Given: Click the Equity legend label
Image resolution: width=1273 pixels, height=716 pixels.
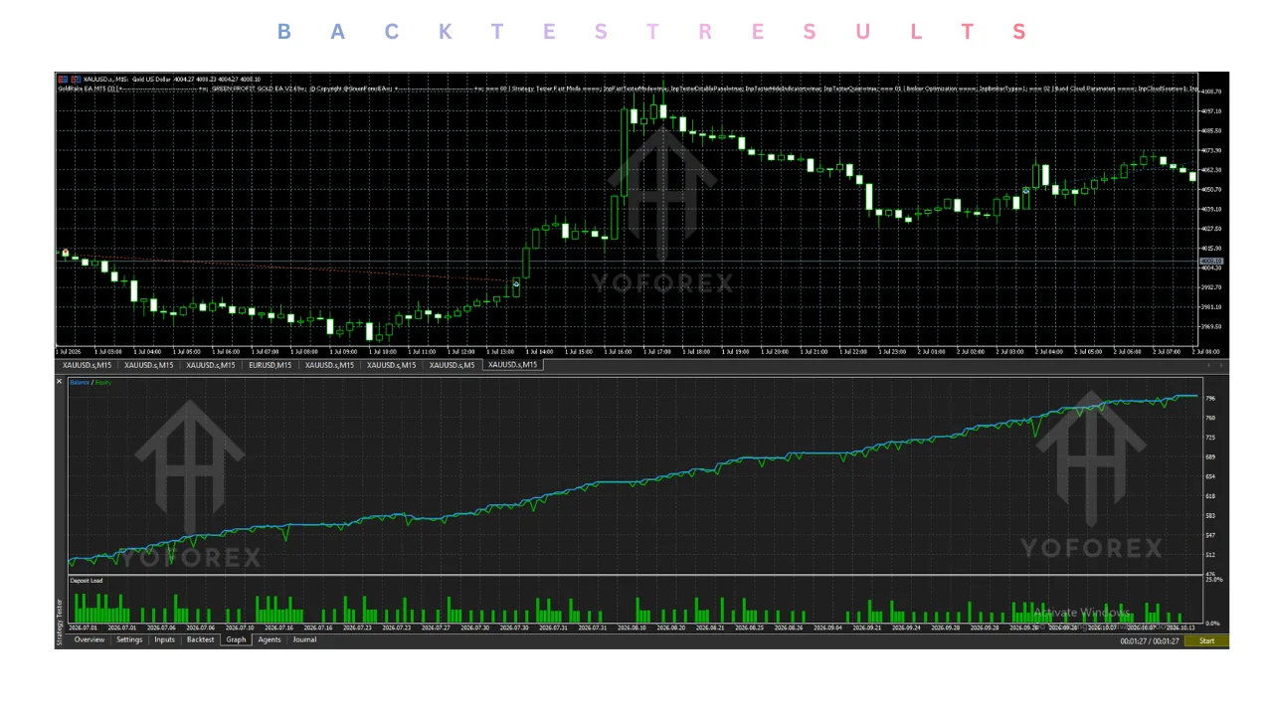Looking at the screenshot, I should click(103, 383).
